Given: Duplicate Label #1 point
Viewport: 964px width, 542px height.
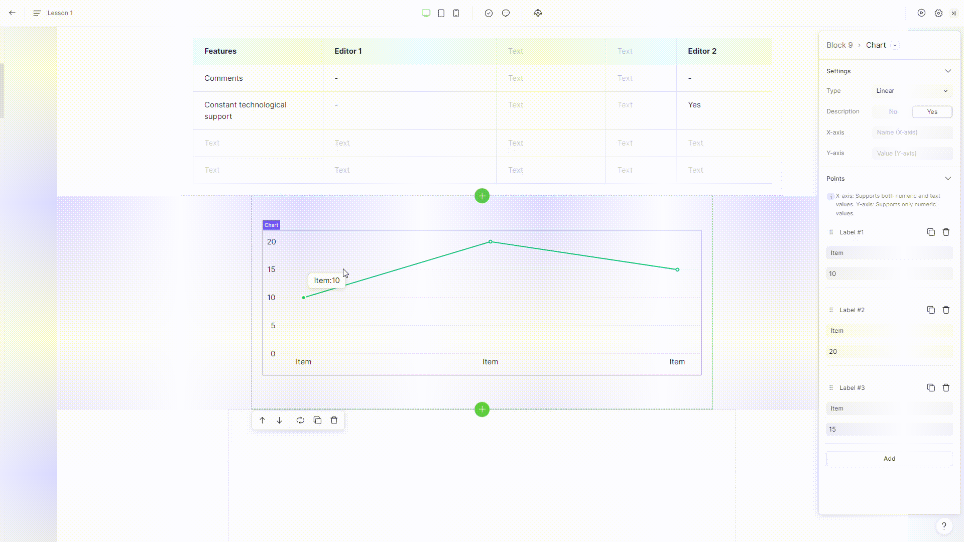Looking at the screenshot, I should click(x=931, y=232).
